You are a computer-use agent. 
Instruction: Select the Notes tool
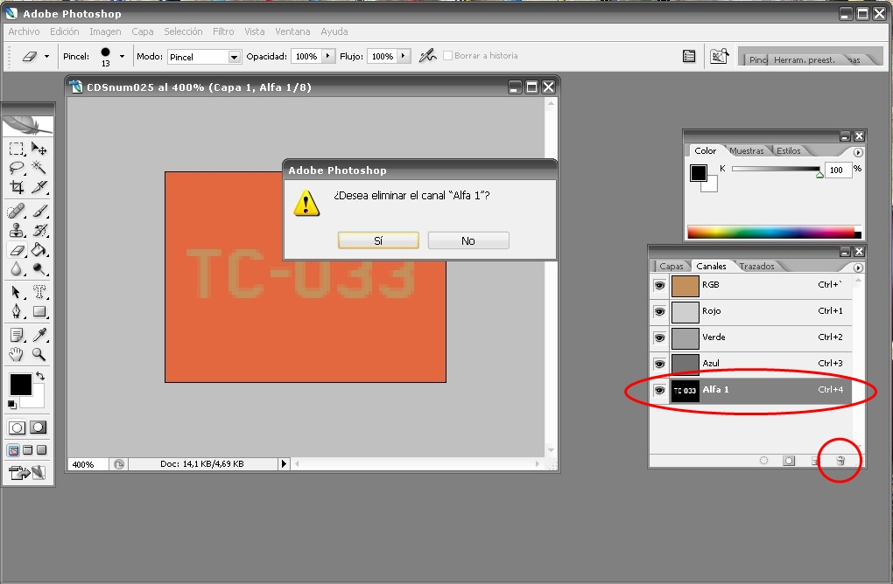pos(17,335)
